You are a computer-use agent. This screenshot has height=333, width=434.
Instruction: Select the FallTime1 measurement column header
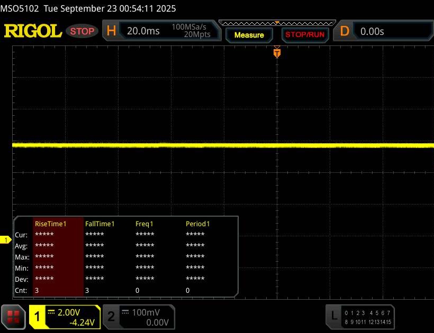[x=100, y=224]
